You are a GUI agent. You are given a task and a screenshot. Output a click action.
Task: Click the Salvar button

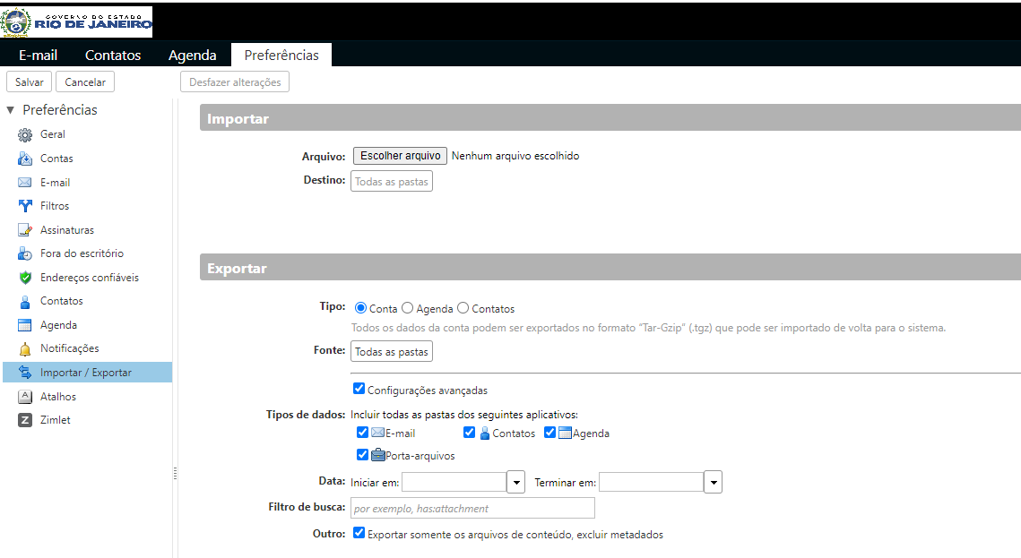[30, 82]
